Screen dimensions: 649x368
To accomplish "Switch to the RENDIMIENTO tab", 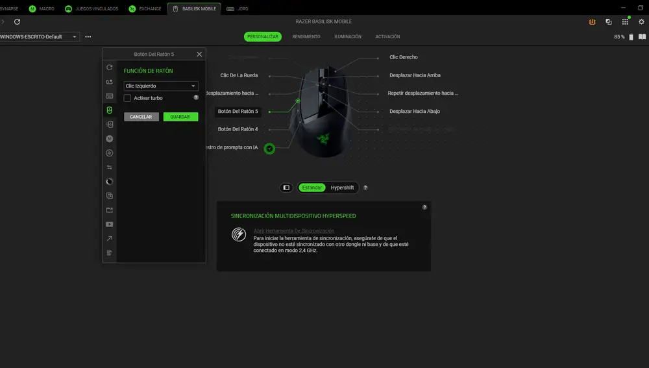I will 306,37.
